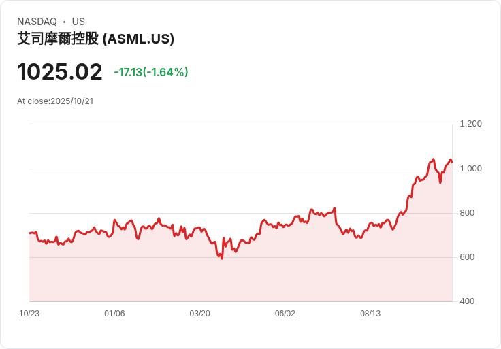The image size is (501, 349).
Task: Select the 06/02 date axis label
Action: pos(285,314)
